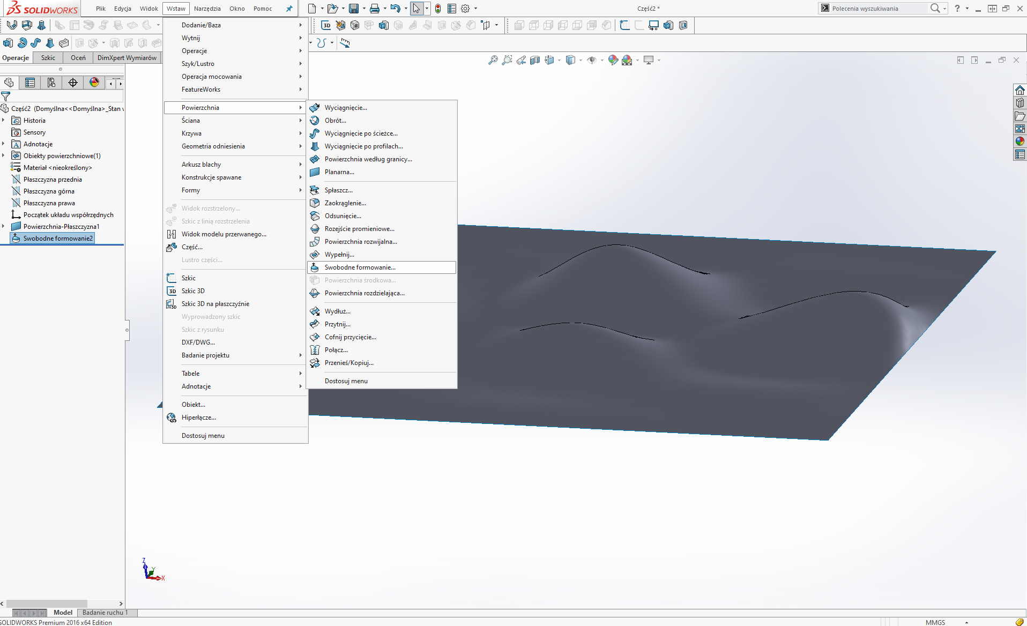Viewport: 1027px width, 626px height.
Task: Open the Plik menu
Action: (101, 9)
